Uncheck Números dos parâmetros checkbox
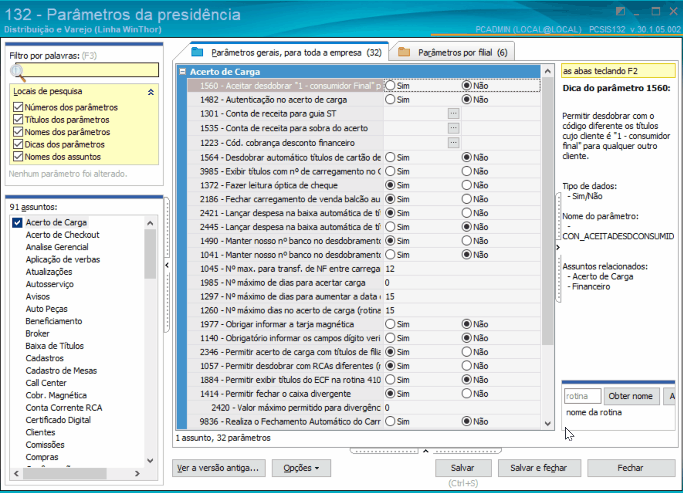 tap(18, 107)
